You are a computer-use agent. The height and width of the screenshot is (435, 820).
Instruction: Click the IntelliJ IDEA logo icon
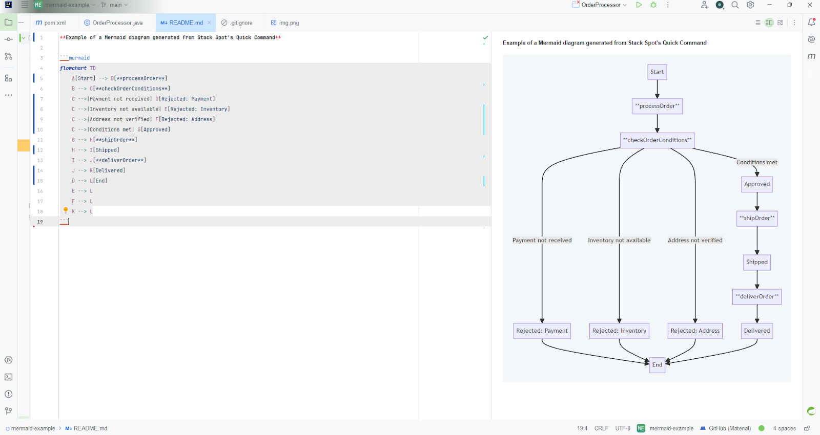click(8, 5)
